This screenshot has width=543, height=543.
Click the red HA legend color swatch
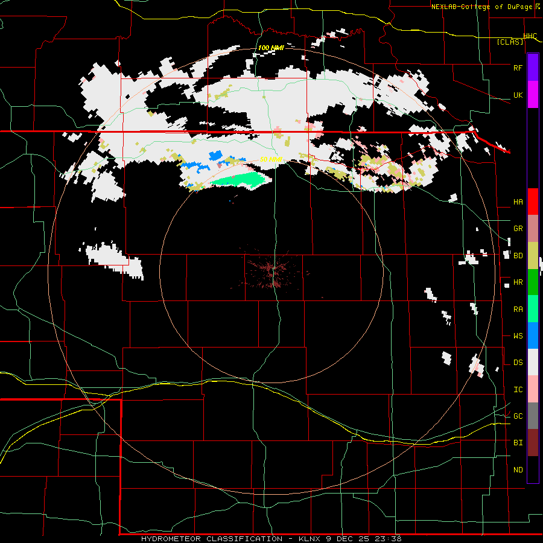coord(533,202)
